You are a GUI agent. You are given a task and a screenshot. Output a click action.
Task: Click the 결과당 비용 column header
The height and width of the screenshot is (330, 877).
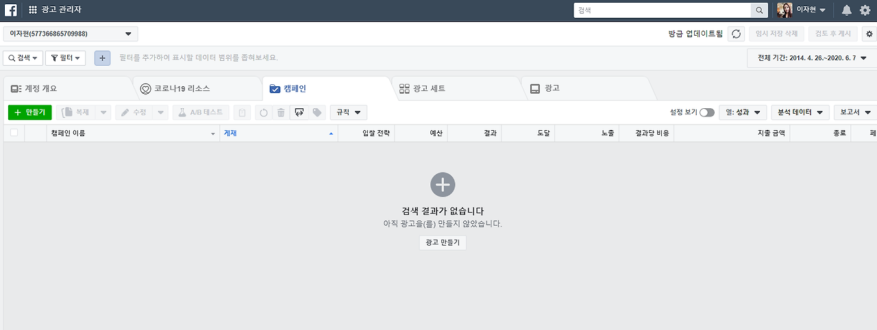point(646,134)
